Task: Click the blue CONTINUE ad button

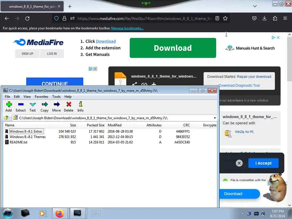Action: point(55,82)
